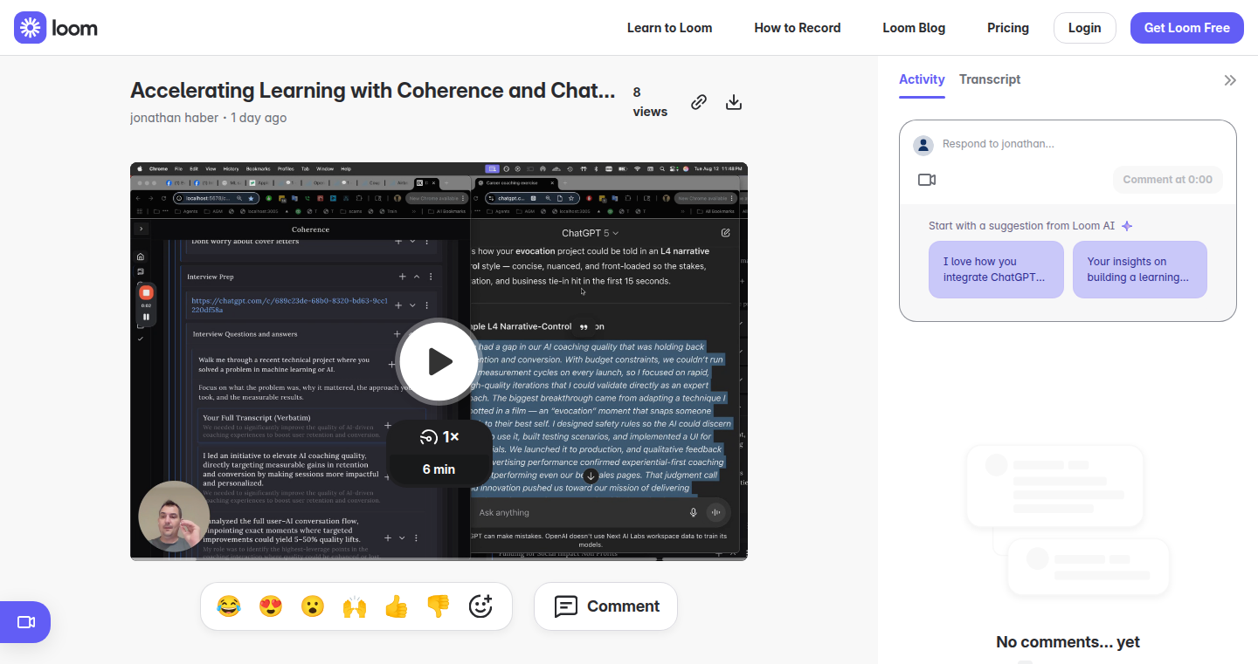Screen dimensions: 1258x664
Task: Open the Pricing page
Action: tap(1008, 28)
